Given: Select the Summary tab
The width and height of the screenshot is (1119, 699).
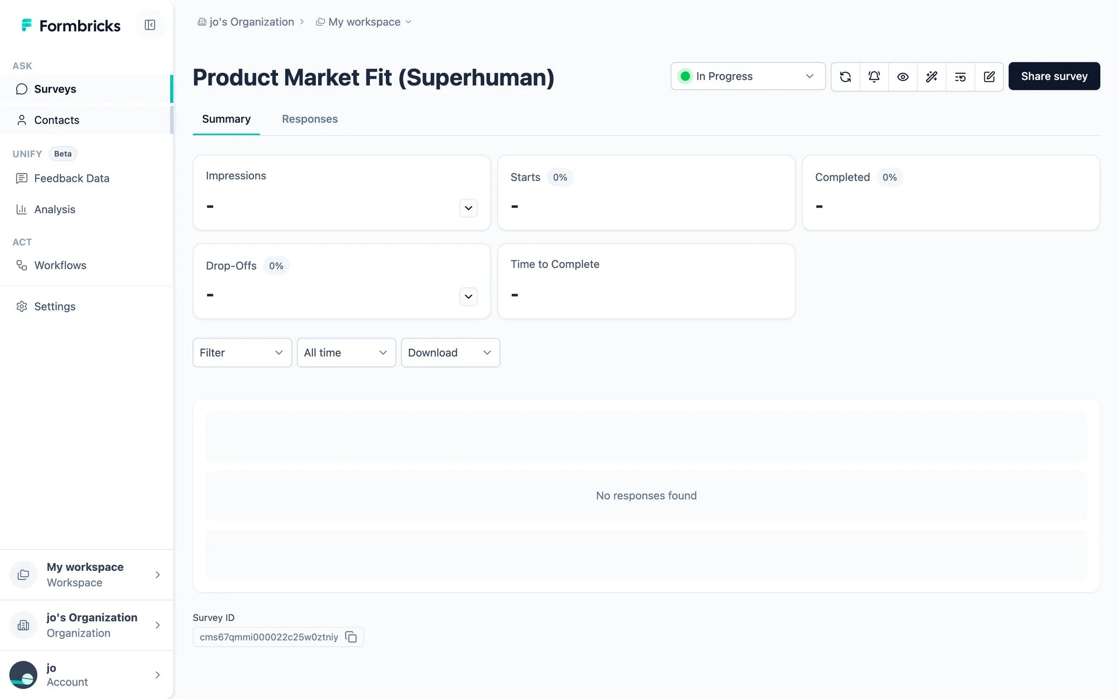Looking at the screenshot, I should [226, 119].
